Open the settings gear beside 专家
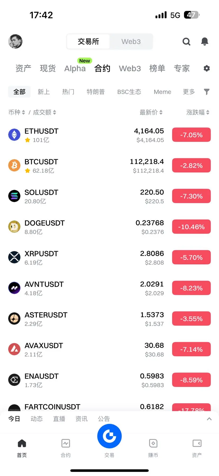Viewport: 219px width, 476px height. (207, 68)
